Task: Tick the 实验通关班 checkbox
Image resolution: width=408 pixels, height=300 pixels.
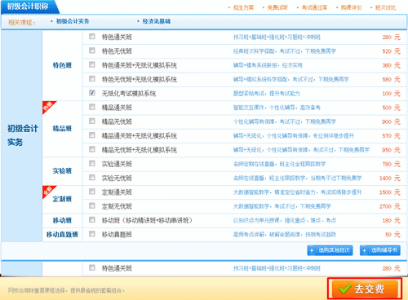Action: click(x=92, y=163)
